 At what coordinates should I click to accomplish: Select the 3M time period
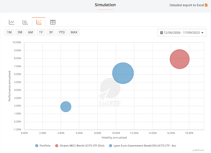pyautogui.click(x=20, y=32)
